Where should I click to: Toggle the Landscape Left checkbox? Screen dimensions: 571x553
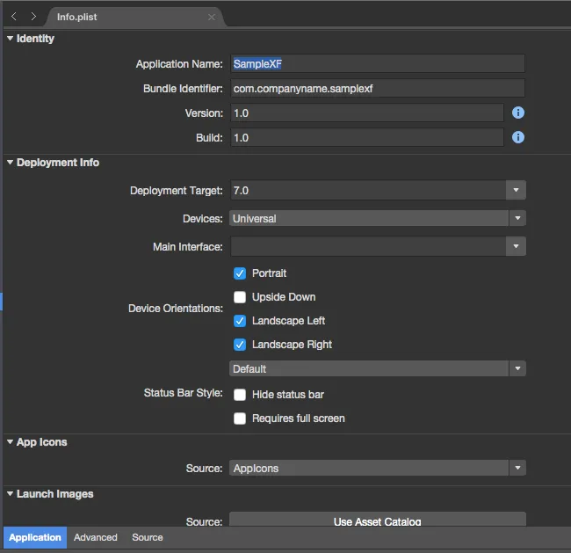click(240, 321)
